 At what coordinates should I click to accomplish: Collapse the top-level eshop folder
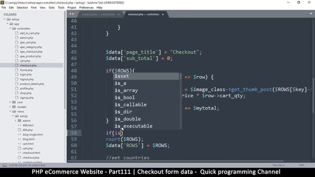(4, 19)
